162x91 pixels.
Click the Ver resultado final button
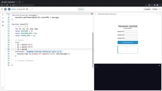[128, 42]
